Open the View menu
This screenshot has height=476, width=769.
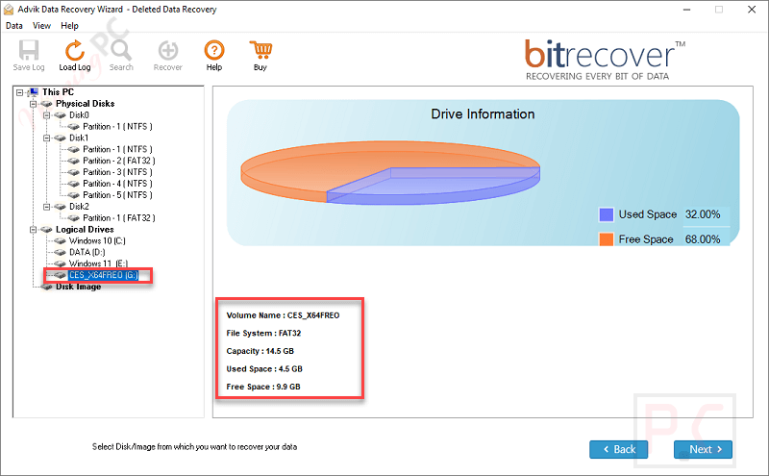click(x=41, y=26)
